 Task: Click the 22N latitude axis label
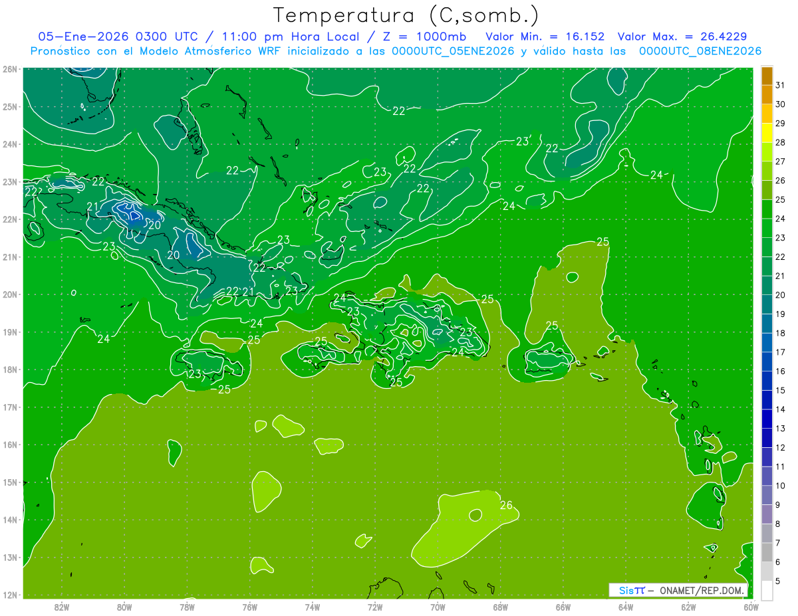tap(9, 219)
